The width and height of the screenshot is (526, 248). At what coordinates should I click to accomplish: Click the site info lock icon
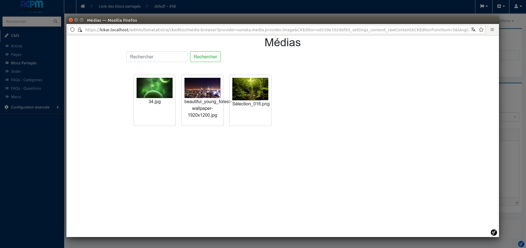pos(80,30)
